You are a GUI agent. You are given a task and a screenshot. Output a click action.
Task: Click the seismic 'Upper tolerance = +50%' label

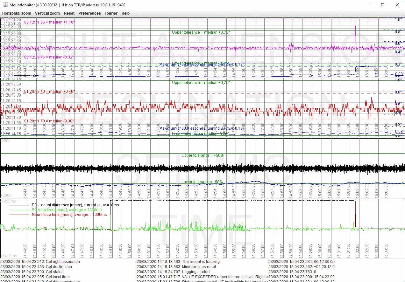[202, 155]
